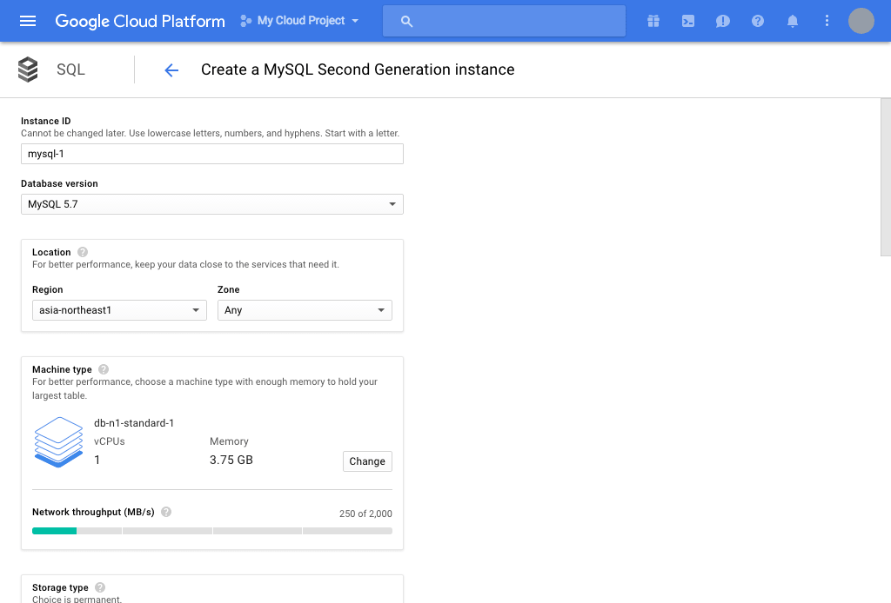Click into the Instance ID field
Image resolution: width=891 pixels, height=603 pixels.
click(212, 154)
